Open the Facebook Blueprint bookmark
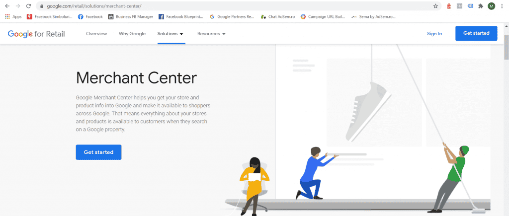This screenshot has height=216, width=509. point(181,16)
